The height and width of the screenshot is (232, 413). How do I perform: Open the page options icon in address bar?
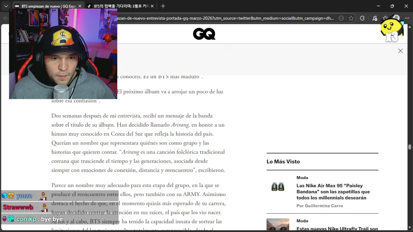341,18
